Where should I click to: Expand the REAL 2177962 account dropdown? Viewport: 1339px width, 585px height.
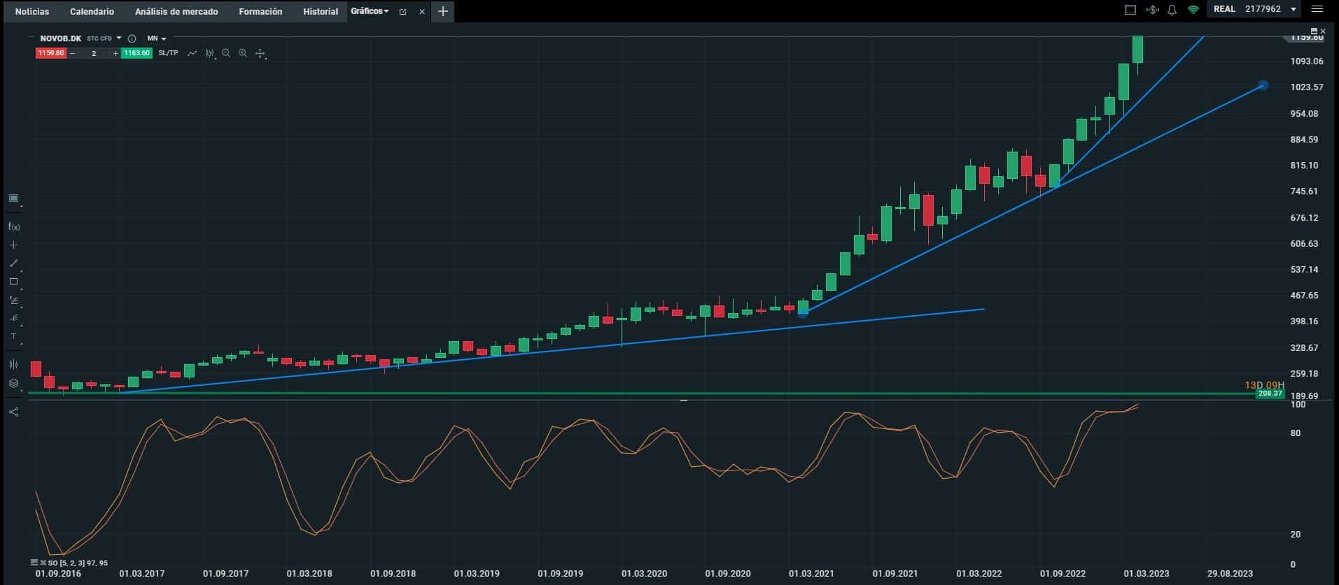(x=1293, y=10)
